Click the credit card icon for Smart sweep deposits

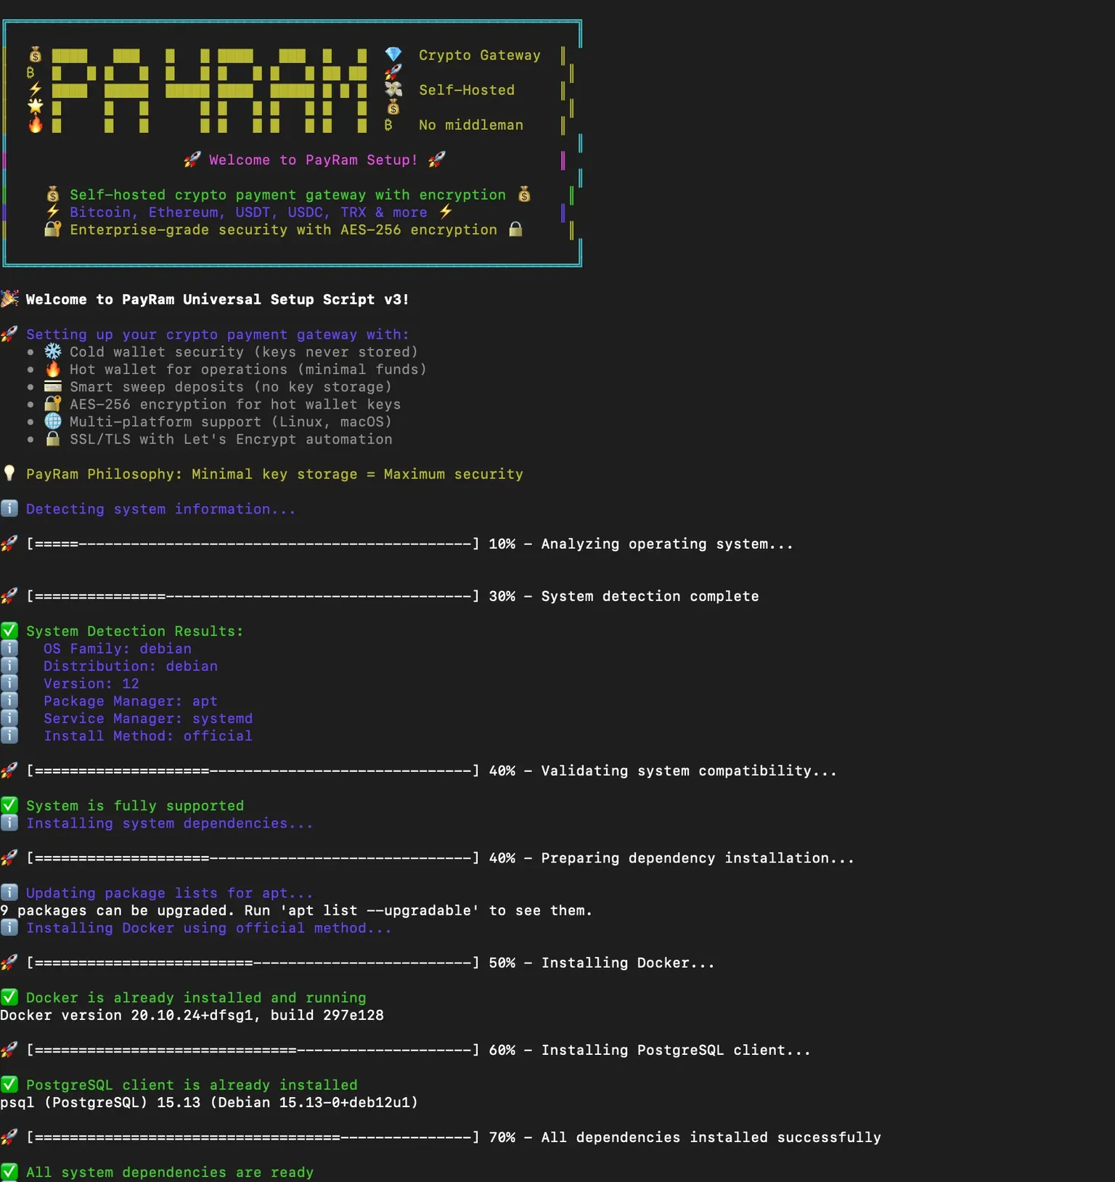(x=53, y=386)
